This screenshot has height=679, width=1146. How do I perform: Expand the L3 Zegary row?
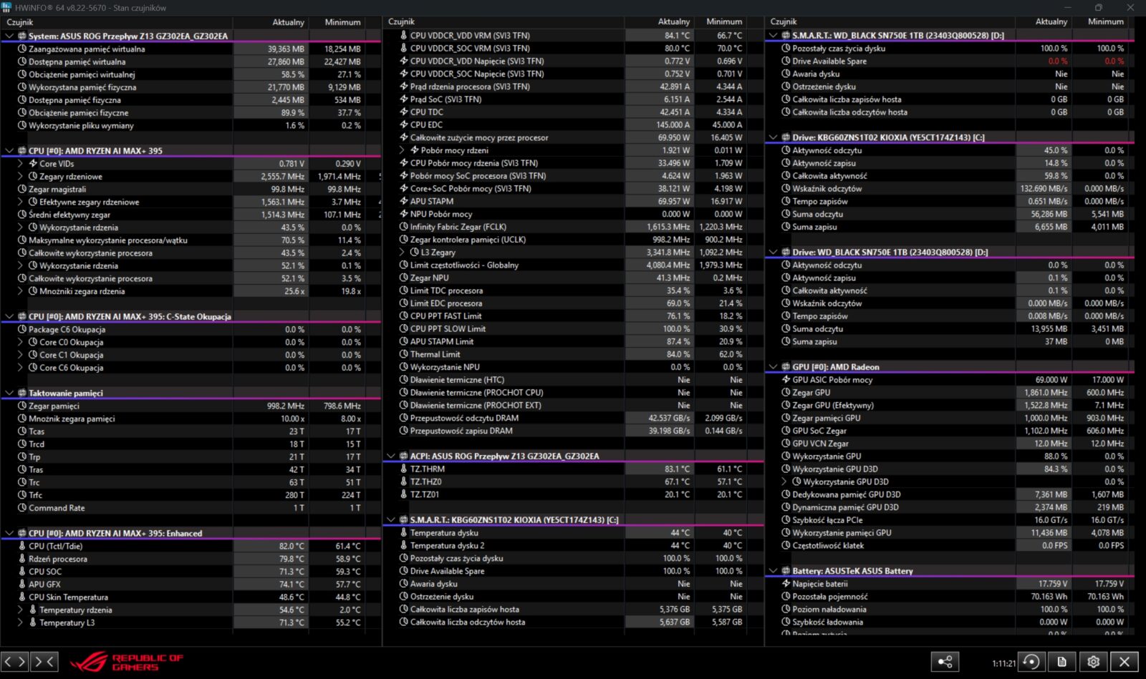(x=402, y=253)
